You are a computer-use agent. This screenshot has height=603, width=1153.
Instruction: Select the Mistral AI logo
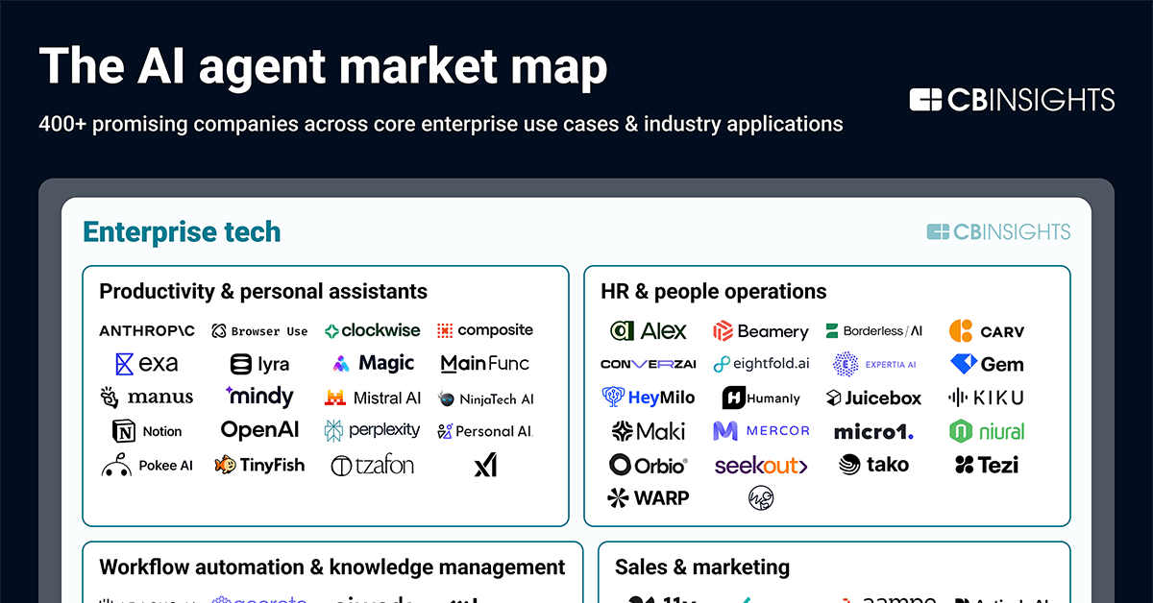(x=373, y=397)
